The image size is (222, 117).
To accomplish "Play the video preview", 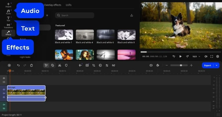I will click(x=181, y=56).
